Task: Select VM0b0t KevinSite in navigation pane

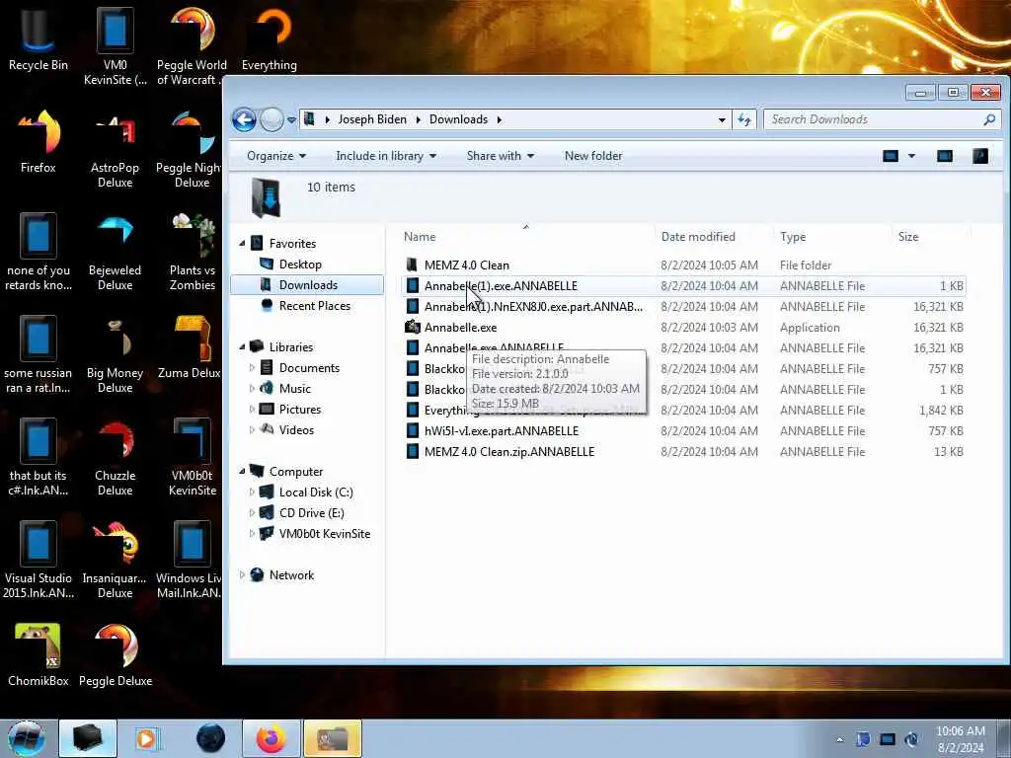Action: coord(324,534)
